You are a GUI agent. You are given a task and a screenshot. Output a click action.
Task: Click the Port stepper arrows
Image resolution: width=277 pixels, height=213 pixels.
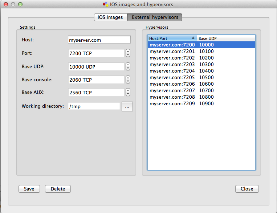pyautogui.click(x=128, y=53)
